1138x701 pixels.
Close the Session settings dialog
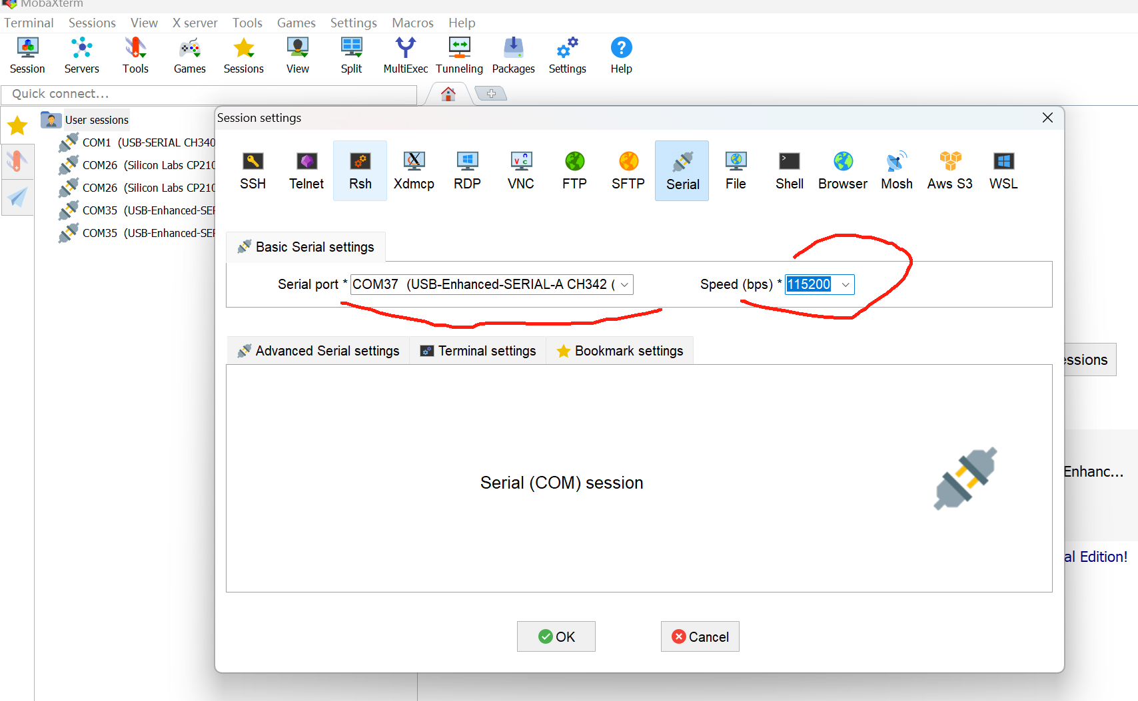[x=1047, y=118]
